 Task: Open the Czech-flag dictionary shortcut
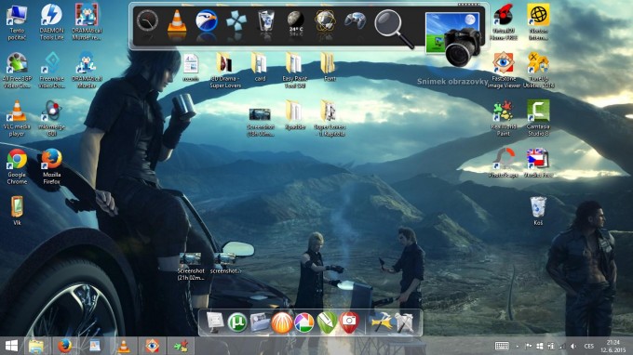click(x=538, y=163)
